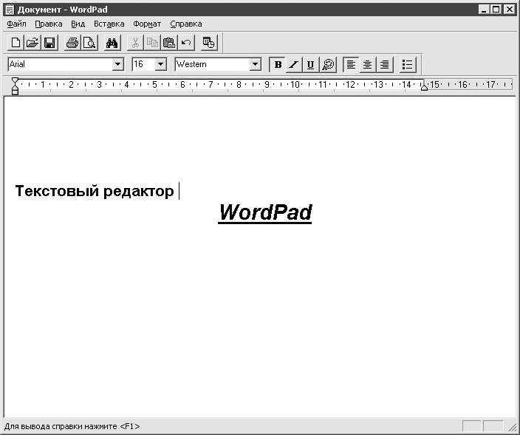Image resolution: width=520 pixels, height=435 pixels.
Task: Toggle Bold formatting button
Action: (278, 65)
